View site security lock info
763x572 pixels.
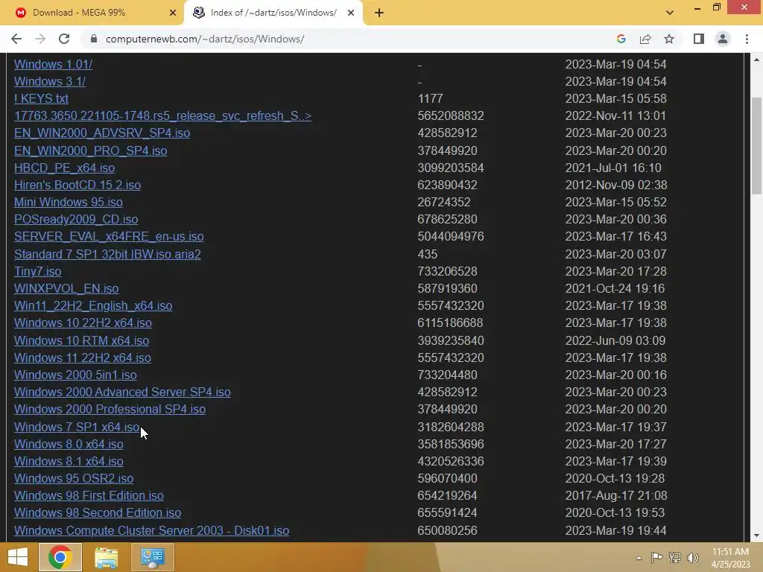coord(94,39)
